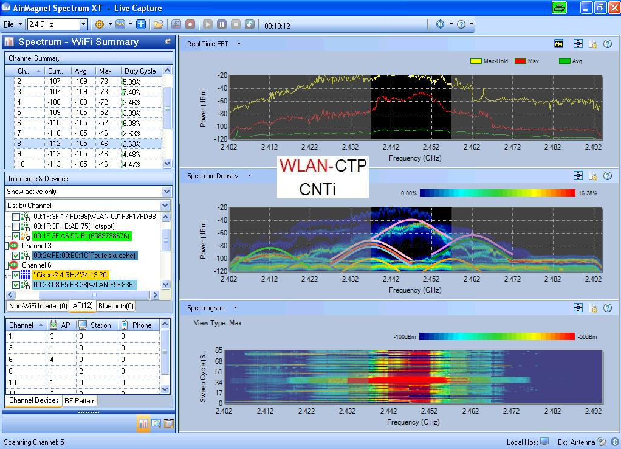Viewport: 621px width, 449px height.
Task: Check the Hotspot device checkbox
Action: click(16, 226)
